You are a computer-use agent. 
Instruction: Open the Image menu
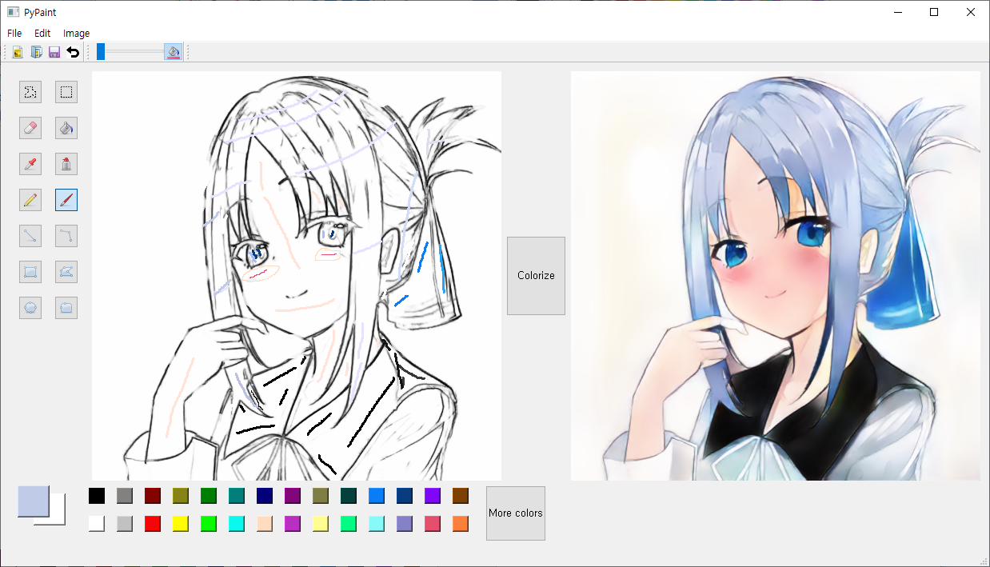[x=77, y=34]
